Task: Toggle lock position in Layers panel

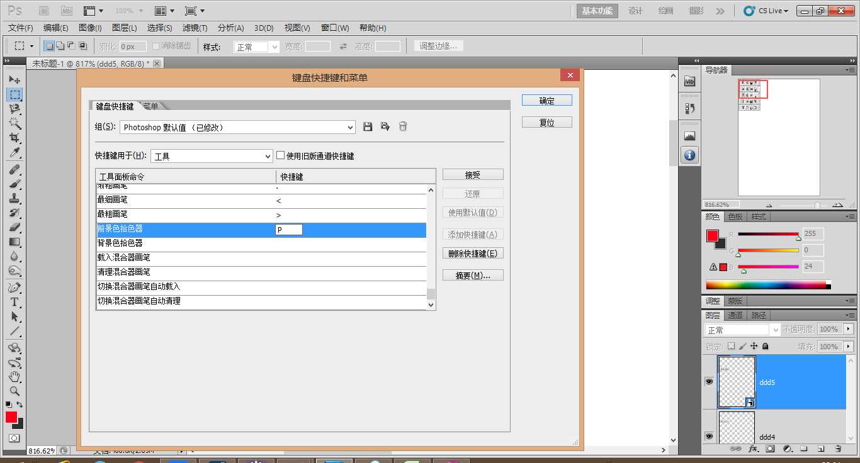Action: pyautogui.click(x=754, y=346)
